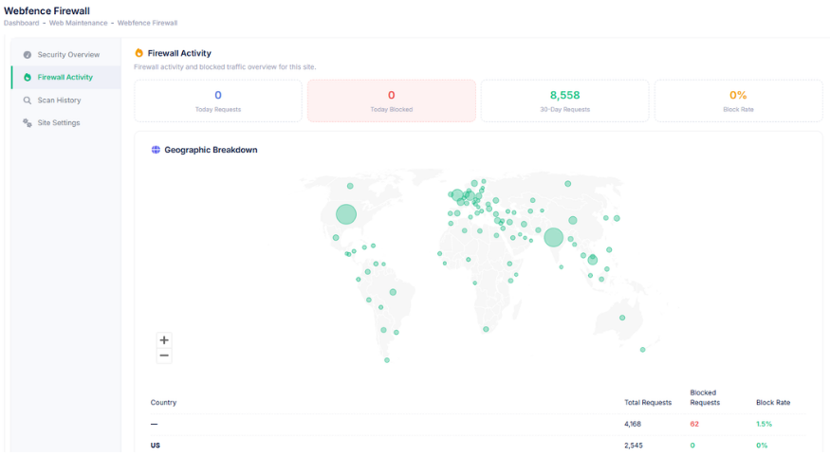This screenshot has width=830, height=456.
Task: Click the Country column header
Action: coord(163,403)
